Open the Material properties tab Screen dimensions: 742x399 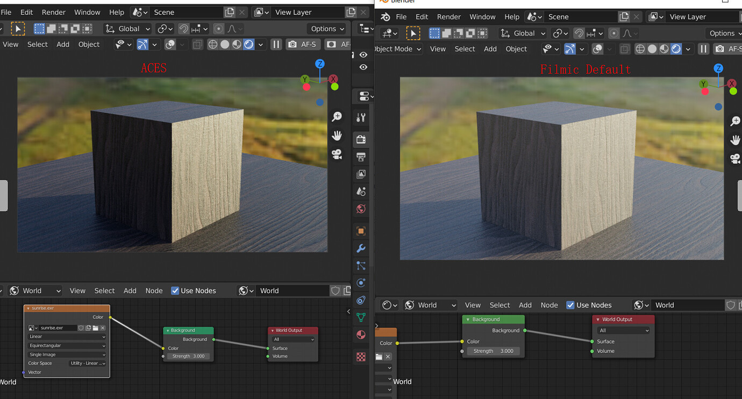[x=361, y=334]
